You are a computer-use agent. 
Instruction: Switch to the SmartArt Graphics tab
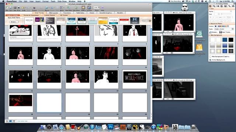coord(105,13)
